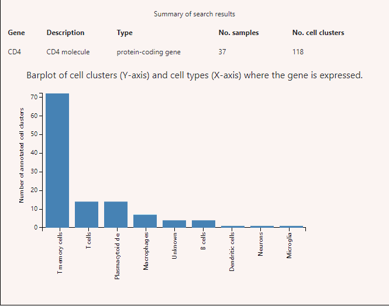Click the Neurons x-axis label

pyautogui.click(x=262, y=244)
